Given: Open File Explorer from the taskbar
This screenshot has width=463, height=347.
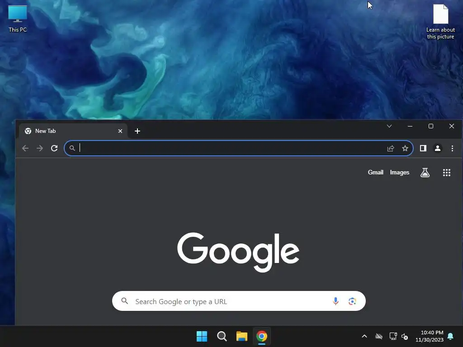Looking at the screenshot, I should click(x=242, y=336).
